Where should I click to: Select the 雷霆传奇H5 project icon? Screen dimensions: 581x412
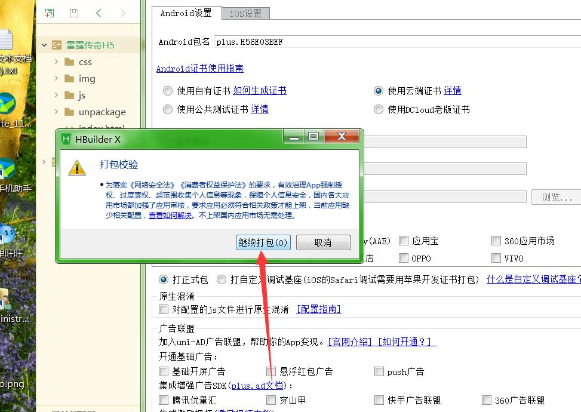pos(57,45)
